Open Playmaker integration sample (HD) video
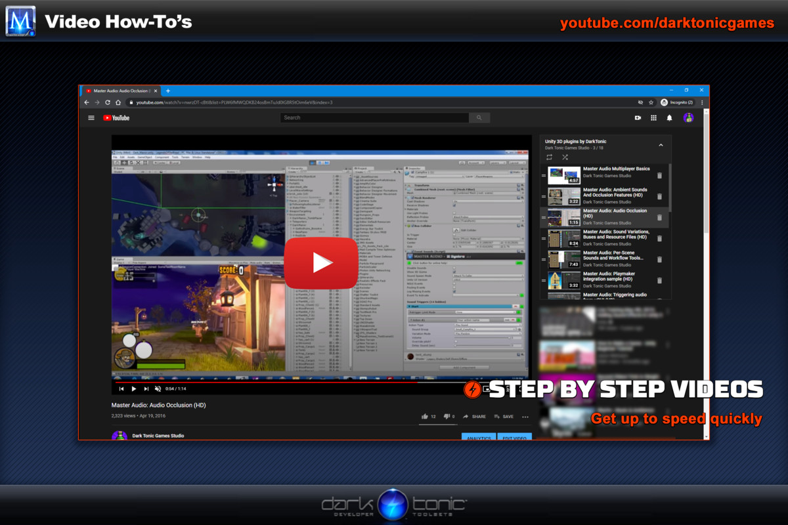 point(610,276)
